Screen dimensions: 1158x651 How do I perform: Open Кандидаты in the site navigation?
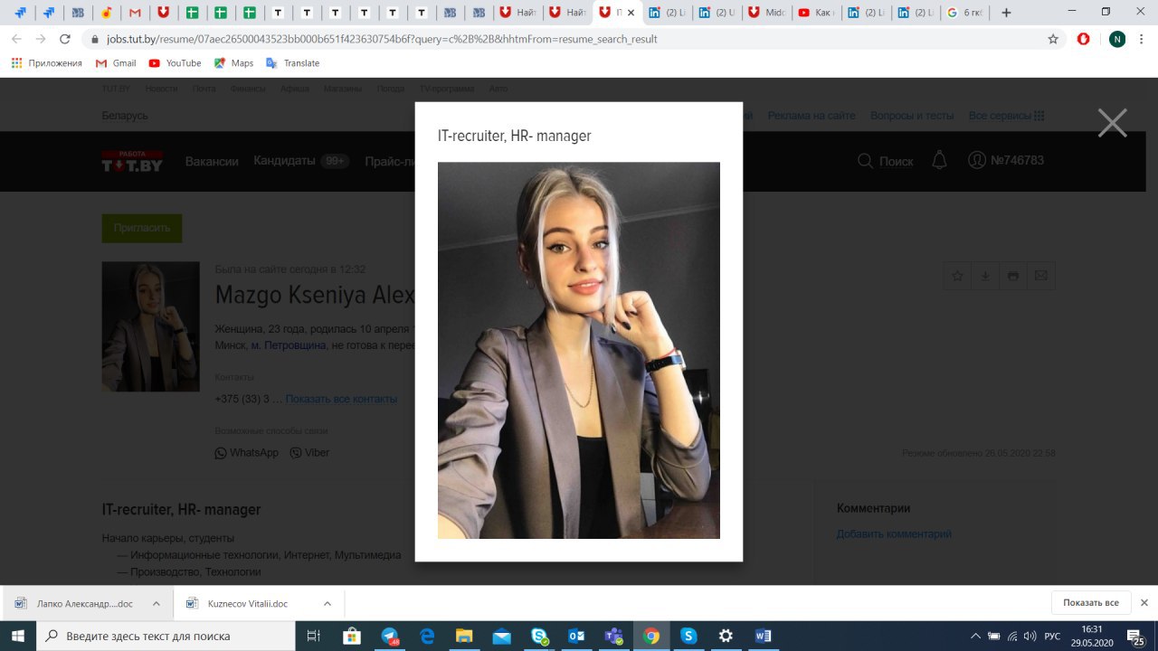tap(284, 161)
